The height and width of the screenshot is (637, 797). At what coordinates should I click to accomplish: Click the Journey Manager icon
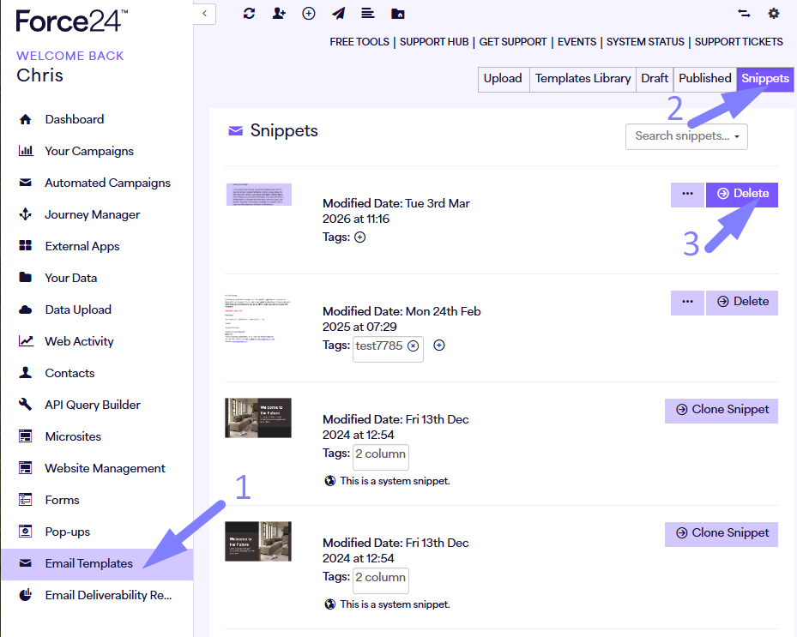tap(26, 214)
